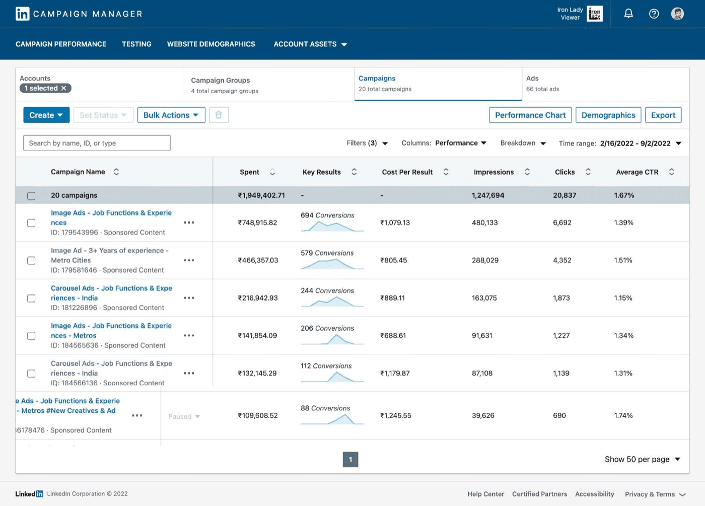This screenshot has width=705, height=506.
Task: Open the Testing nav item
Action: click(136, 44)
